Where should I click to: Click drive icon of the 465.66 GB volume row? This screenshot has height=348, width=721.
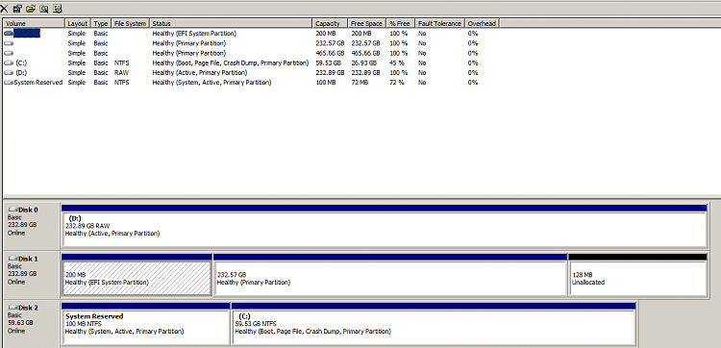click(9, 53)
